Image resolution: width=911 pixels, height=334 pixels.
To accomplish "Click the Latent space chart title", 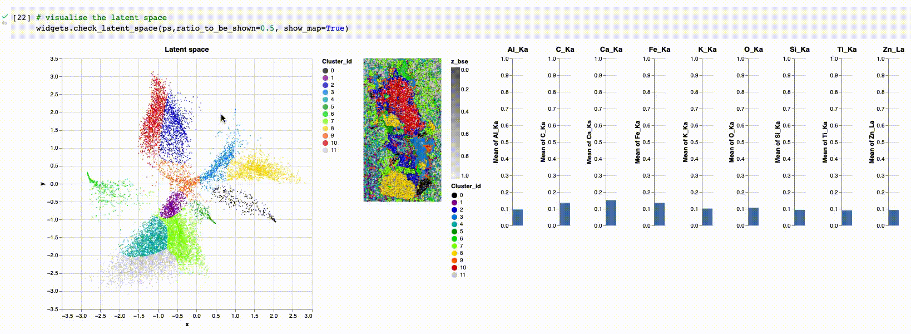I will [187, 50].
